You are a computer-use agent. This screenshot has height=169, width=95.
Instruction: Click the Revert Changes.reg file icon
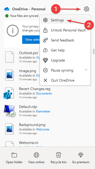coord(8,93)
